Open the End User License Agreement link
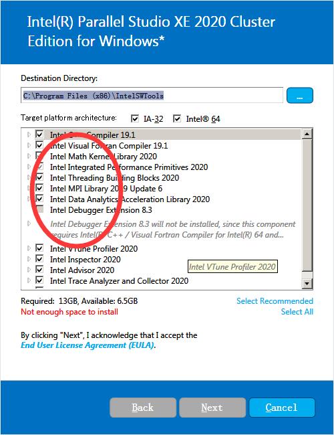 [88, 345]
